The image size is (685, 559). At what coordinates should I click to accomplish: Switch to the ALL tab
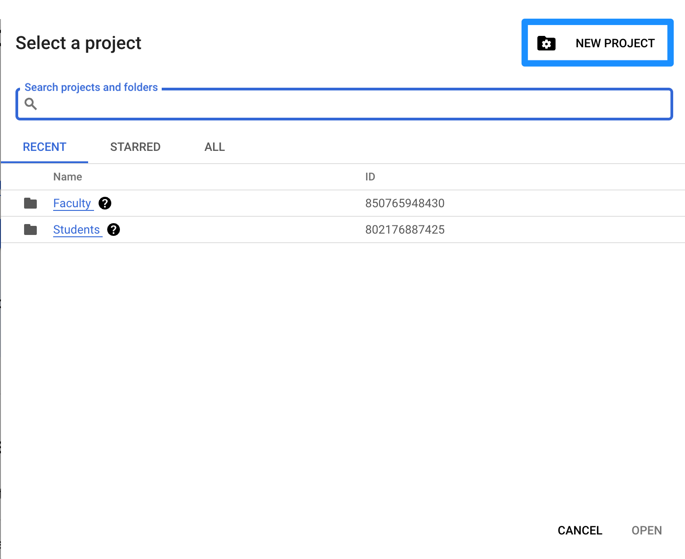click(214, 147)
